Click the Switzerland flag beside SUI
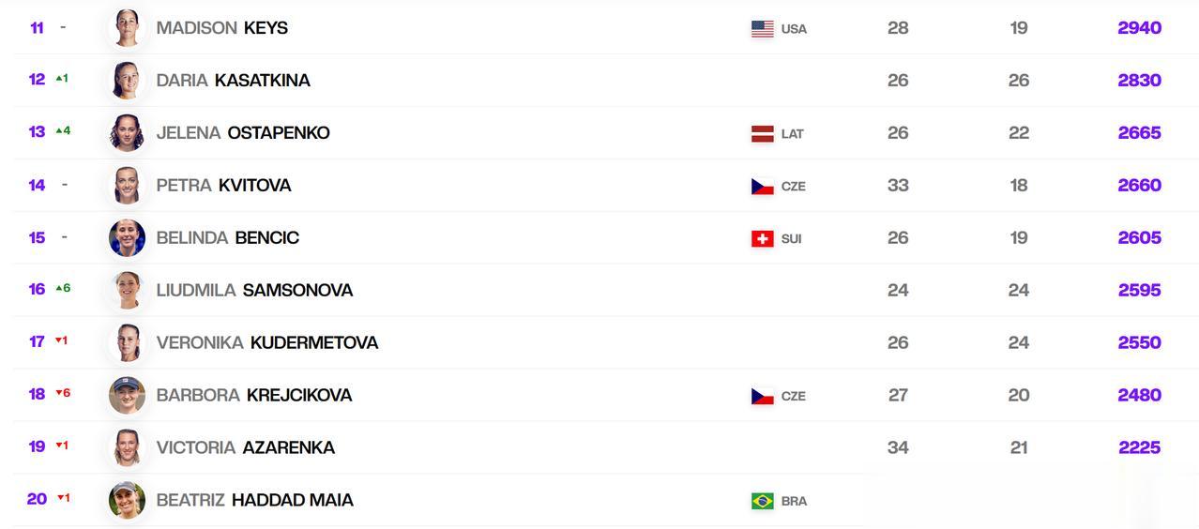The height and width of the screenshot is (529, 1199). click(763, 239)
